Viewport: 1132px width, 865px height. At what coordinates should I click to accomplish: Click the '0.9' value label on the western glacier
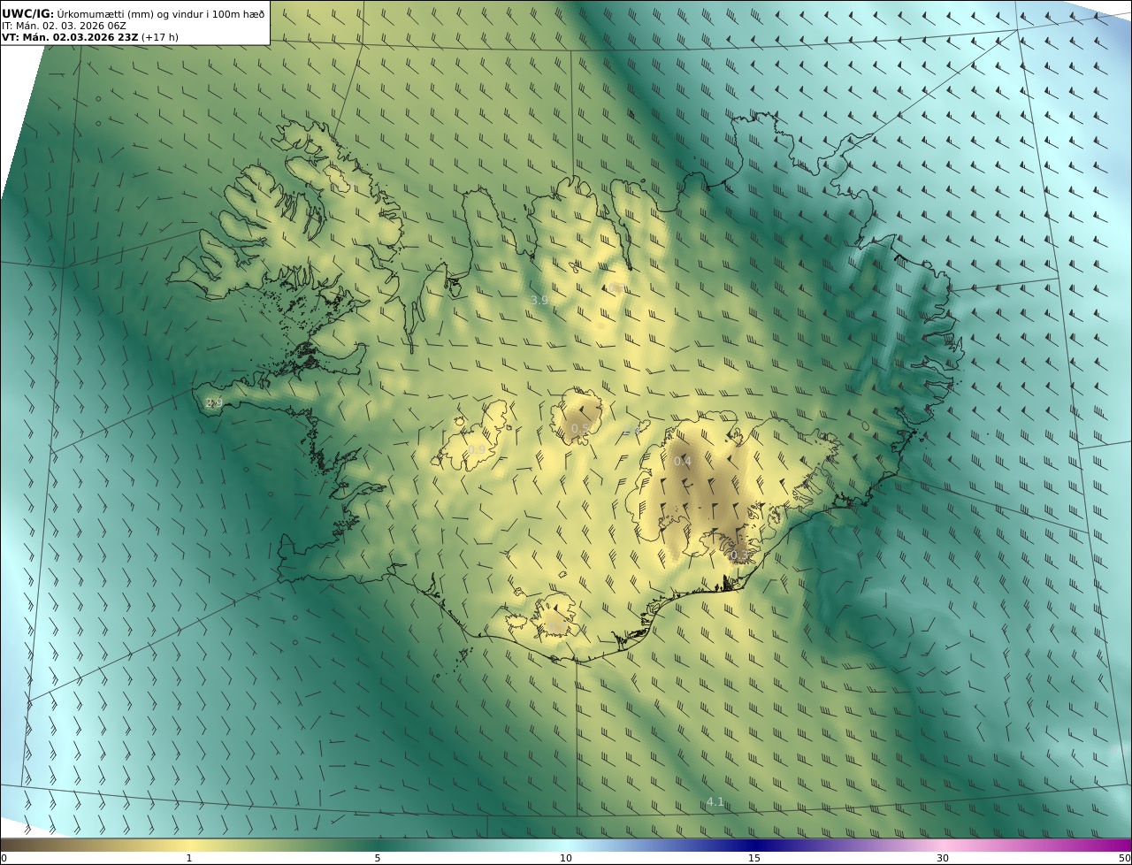coord(477,449)
